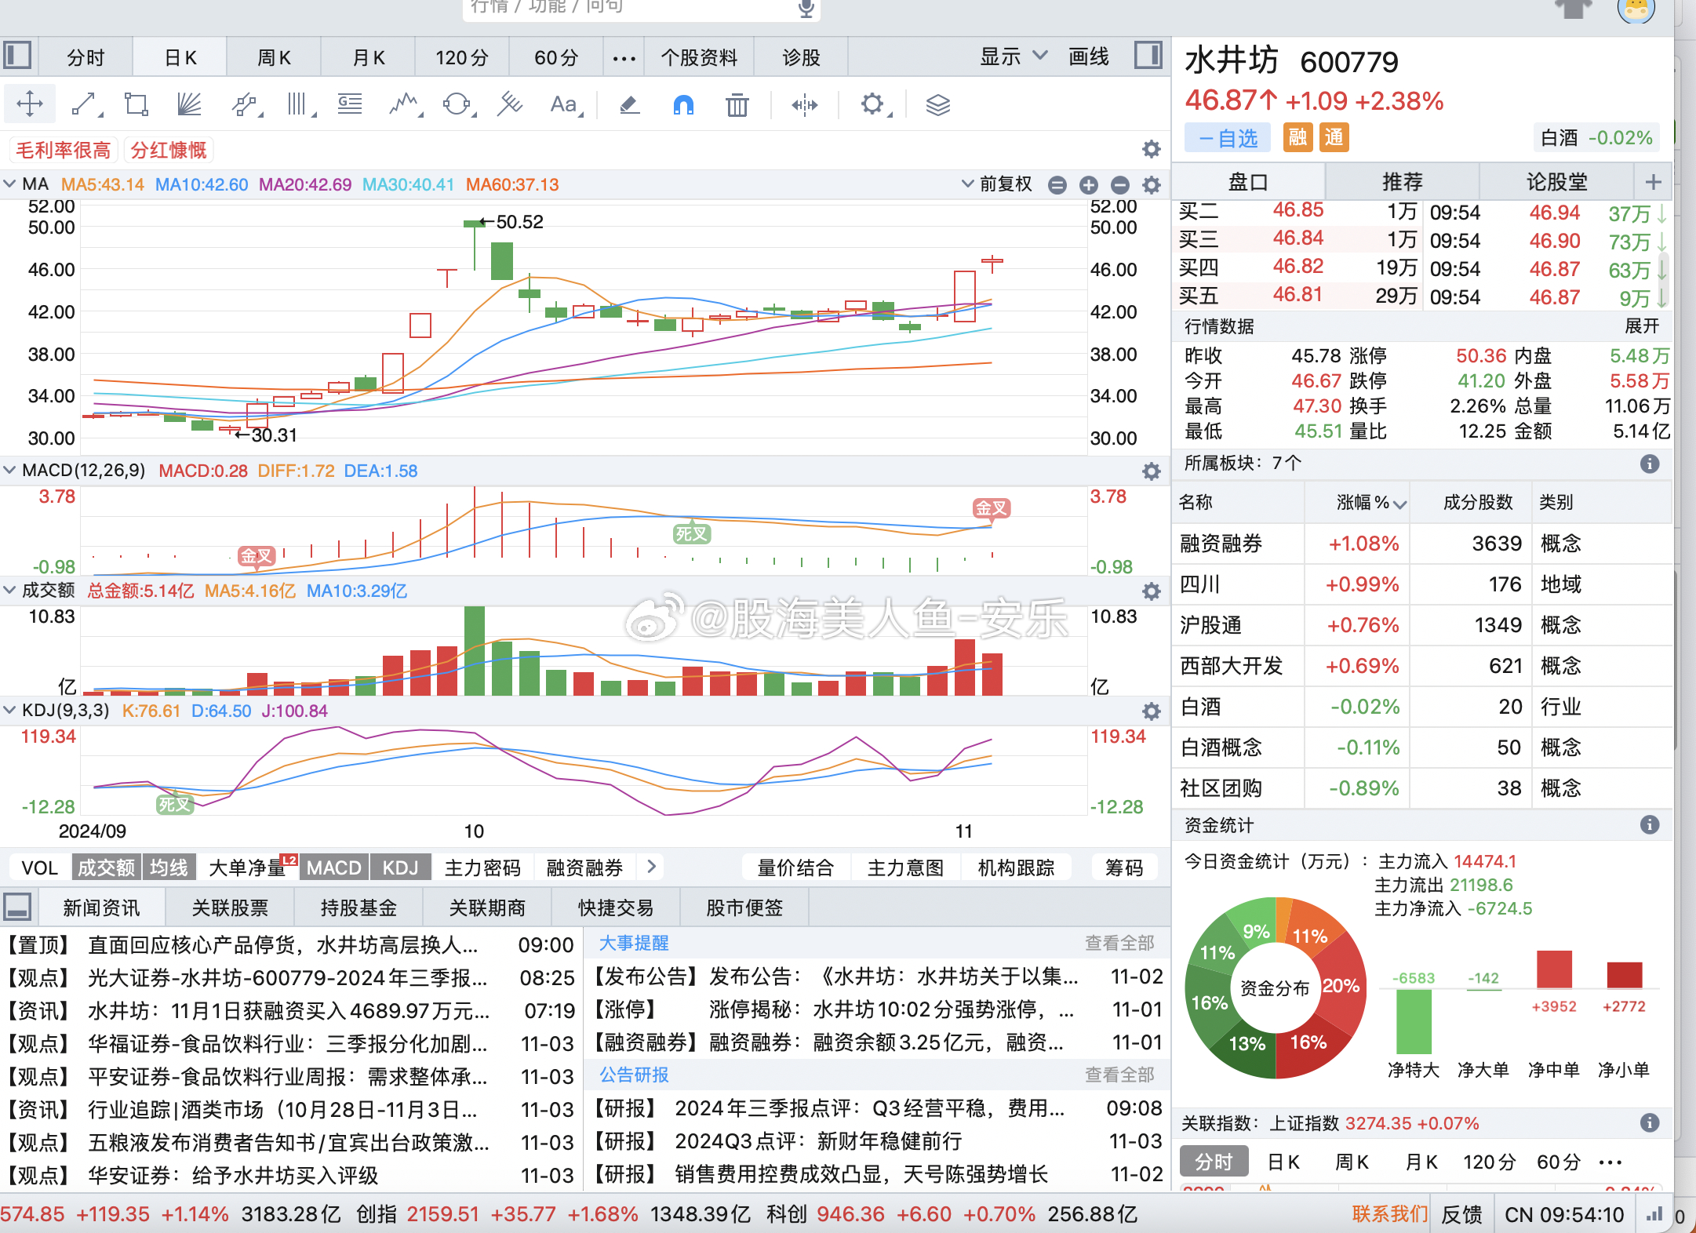Select the trend line drawing tool
1696x1233 pixels.
[85, 104]
